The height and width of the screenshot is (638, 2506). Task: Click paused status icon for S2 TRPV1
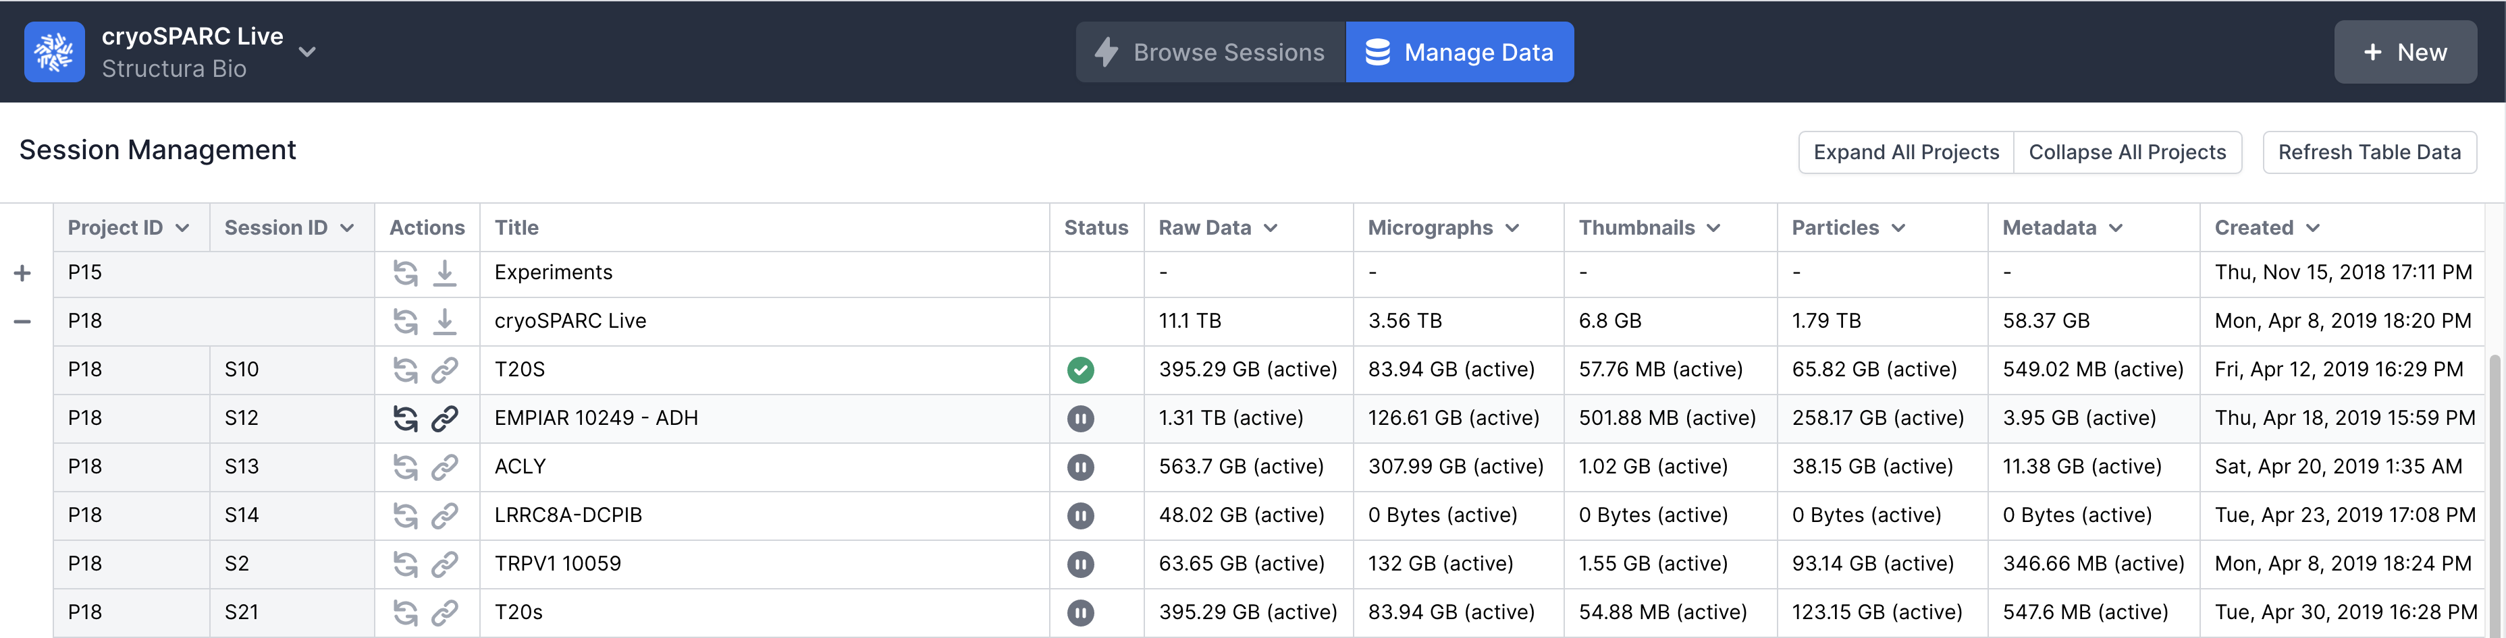pyautogui.click(x=1080, y=565)
